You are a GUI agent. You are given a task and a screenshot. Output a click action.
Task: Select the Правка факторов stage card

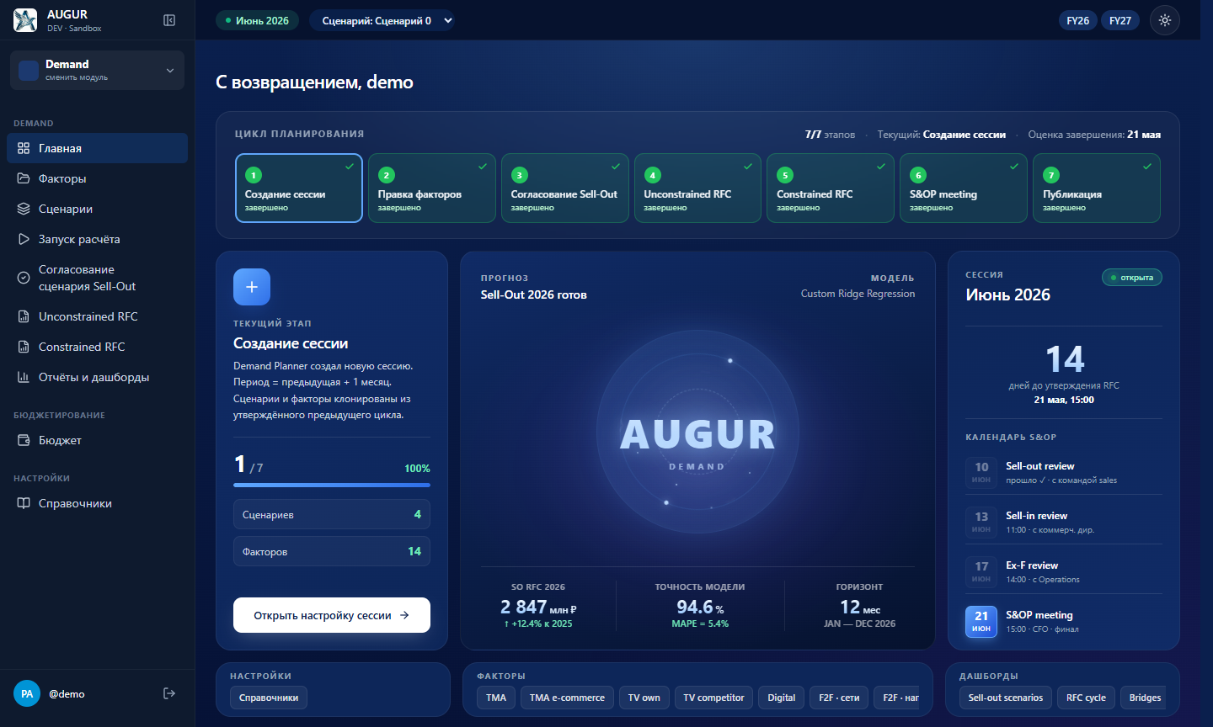click(x=432, y=188)
